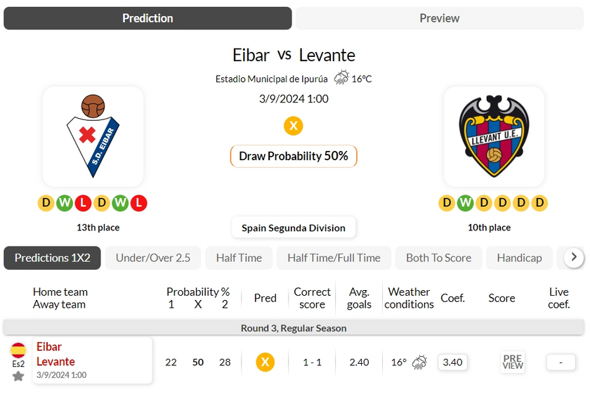Click the 3.40 coefficient button
The image size is (590, 399).
[452, 362]
